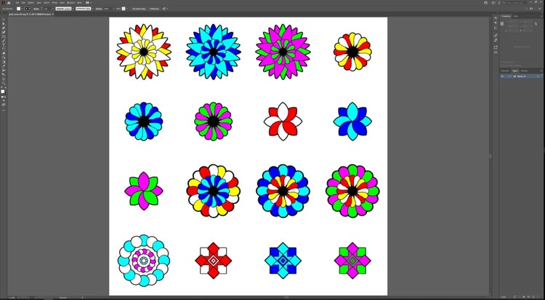Open the File menu
The width and height of the screenshot is (545, 300).
(x=17, y=3)
